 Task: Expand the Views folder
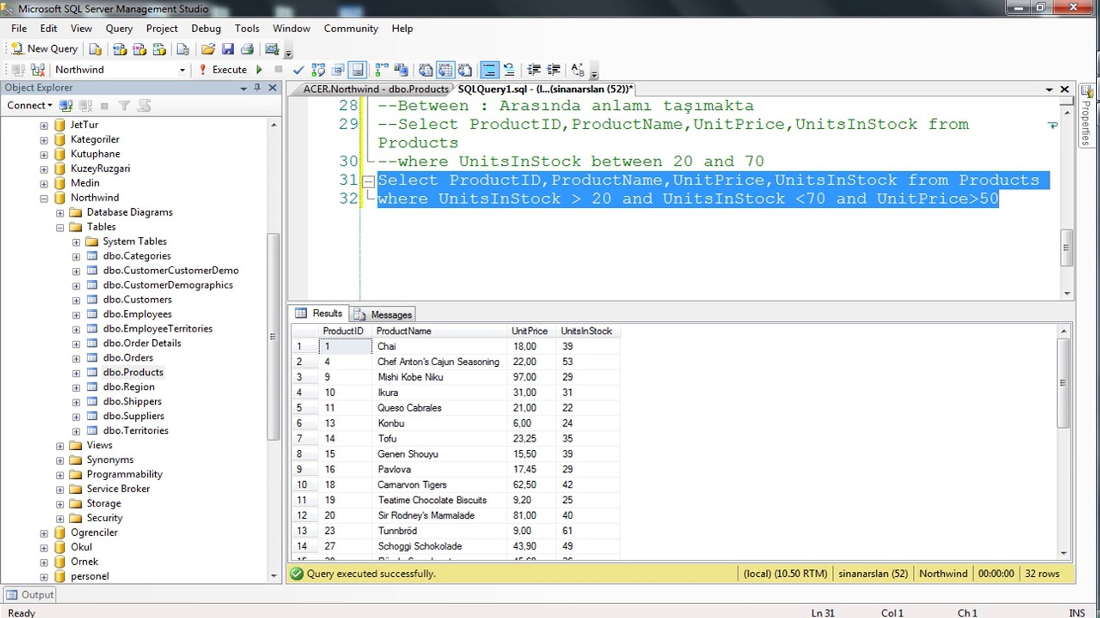[x=60, y=446]
